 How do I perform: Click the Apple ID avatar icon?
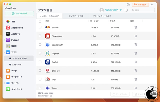[x=102, y=10]
